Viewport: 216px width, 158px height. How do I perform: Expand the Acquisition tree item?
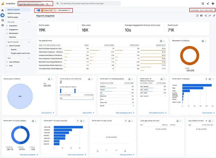click(7, 26)
